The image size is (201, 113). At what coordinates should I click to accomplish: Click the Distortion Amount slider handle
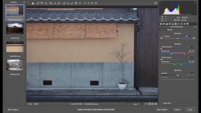click(178, 38)
